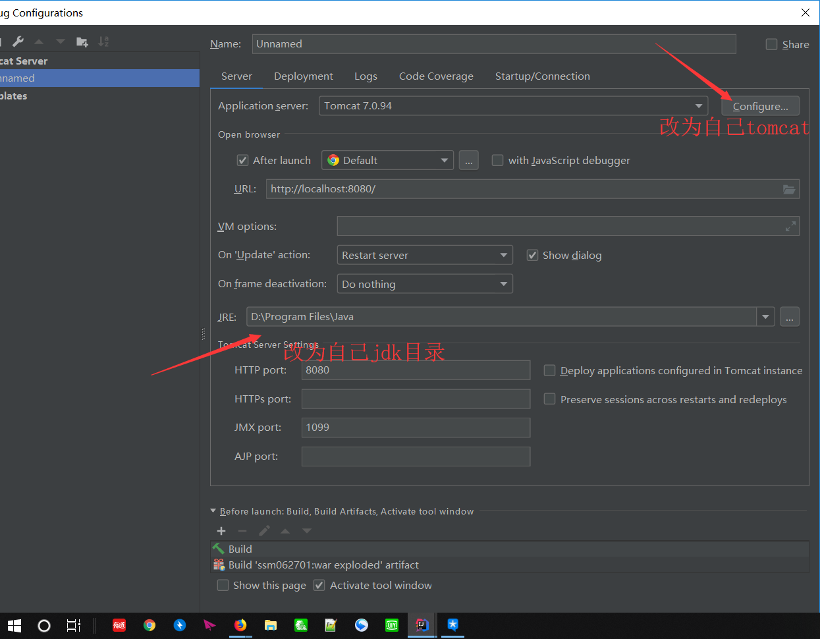Open Google Chrome from the taskbar
Viewport: 820px width, 639px height.
pos(150,625)
